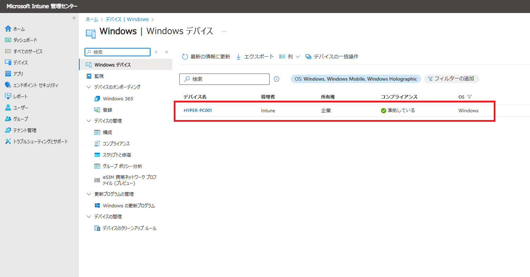Image resolution: width=530 pixels, height=277 pixels.
Task: Click the レポート icon in left navigation
Action: (x=8, y=96)
